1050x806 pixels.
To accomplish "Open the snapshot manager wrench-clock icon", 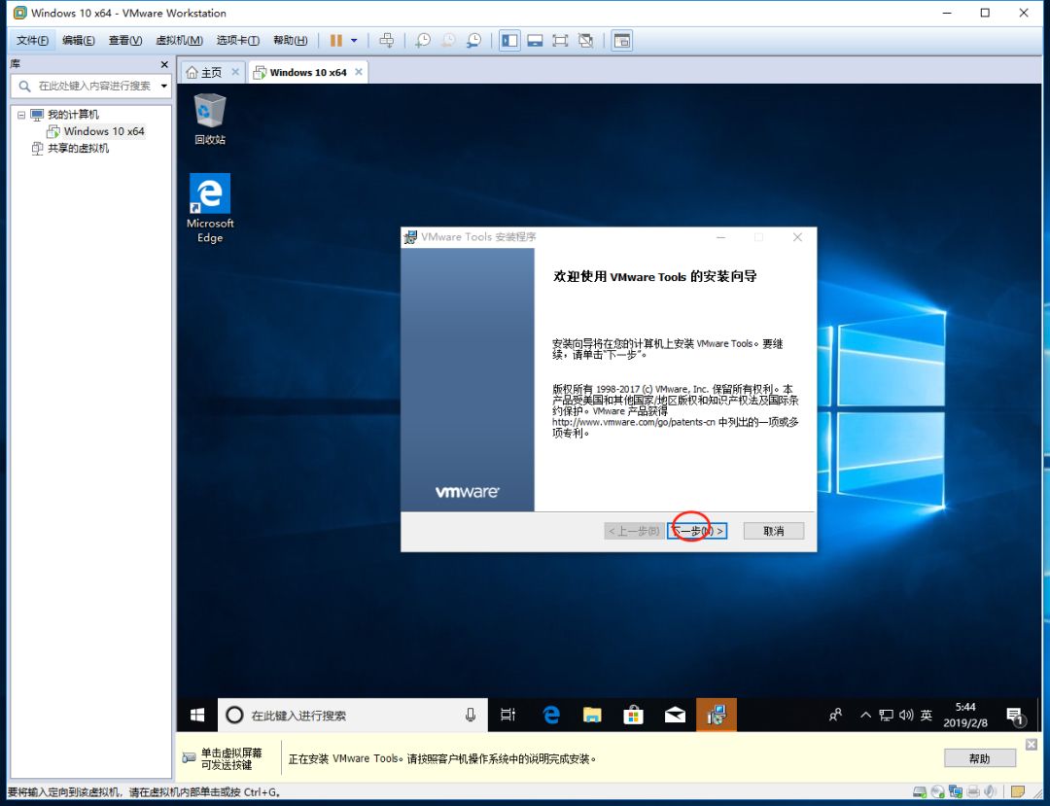I will 473,41.
